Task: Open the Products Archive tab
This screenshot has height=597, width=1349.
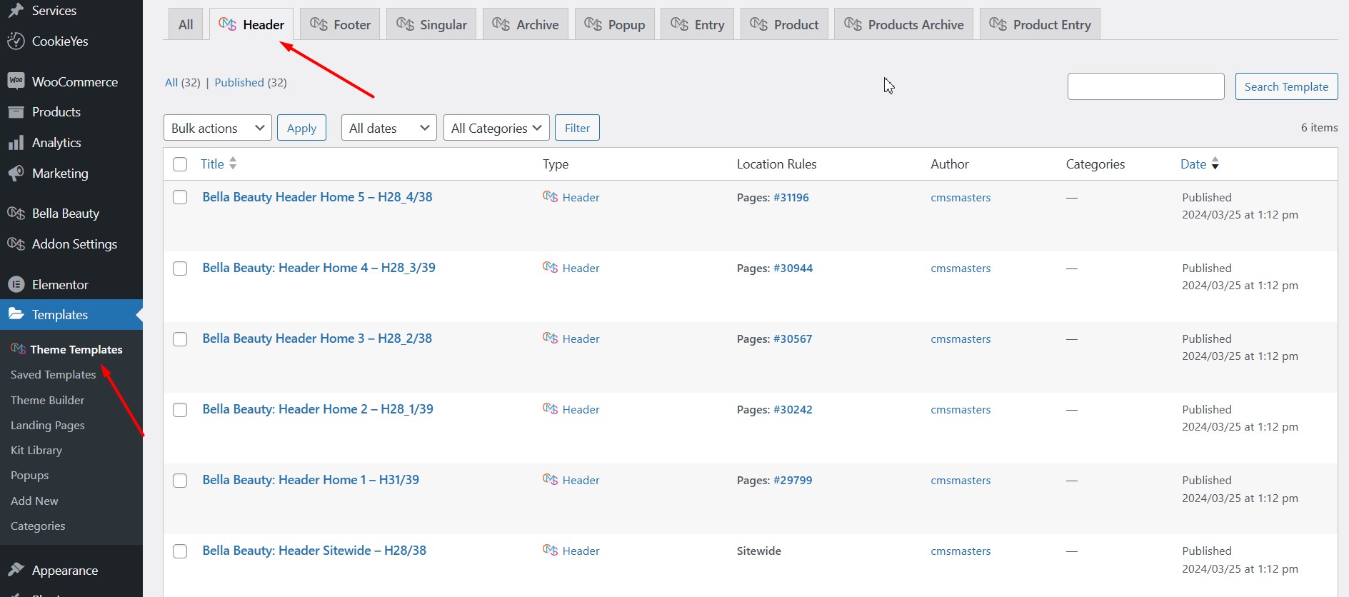Action: point(904,24)
